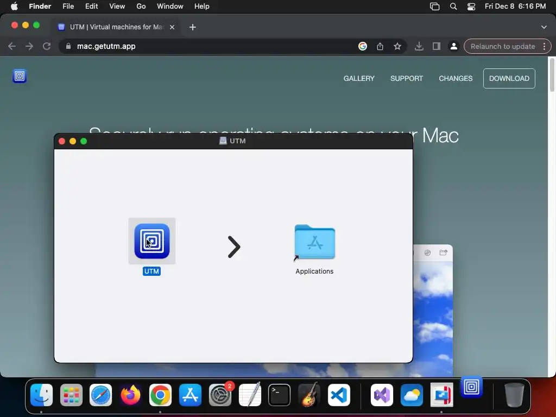The width and height of the screenshot is (556, 417).
Task: Open System Settings from the Dock
Action: pos(220,395)
